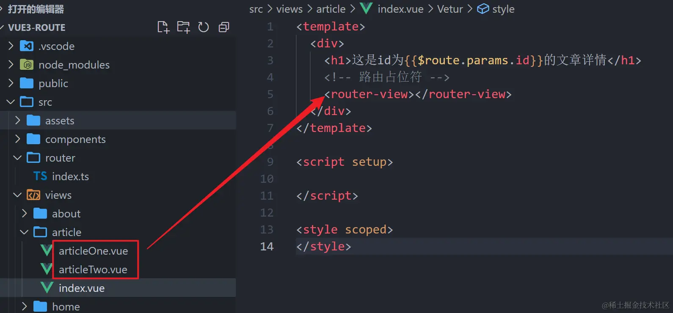The image size is (673, 313).
Task: Click the cube symbol icon before style breadcrumb
Action: coord(483,9)
